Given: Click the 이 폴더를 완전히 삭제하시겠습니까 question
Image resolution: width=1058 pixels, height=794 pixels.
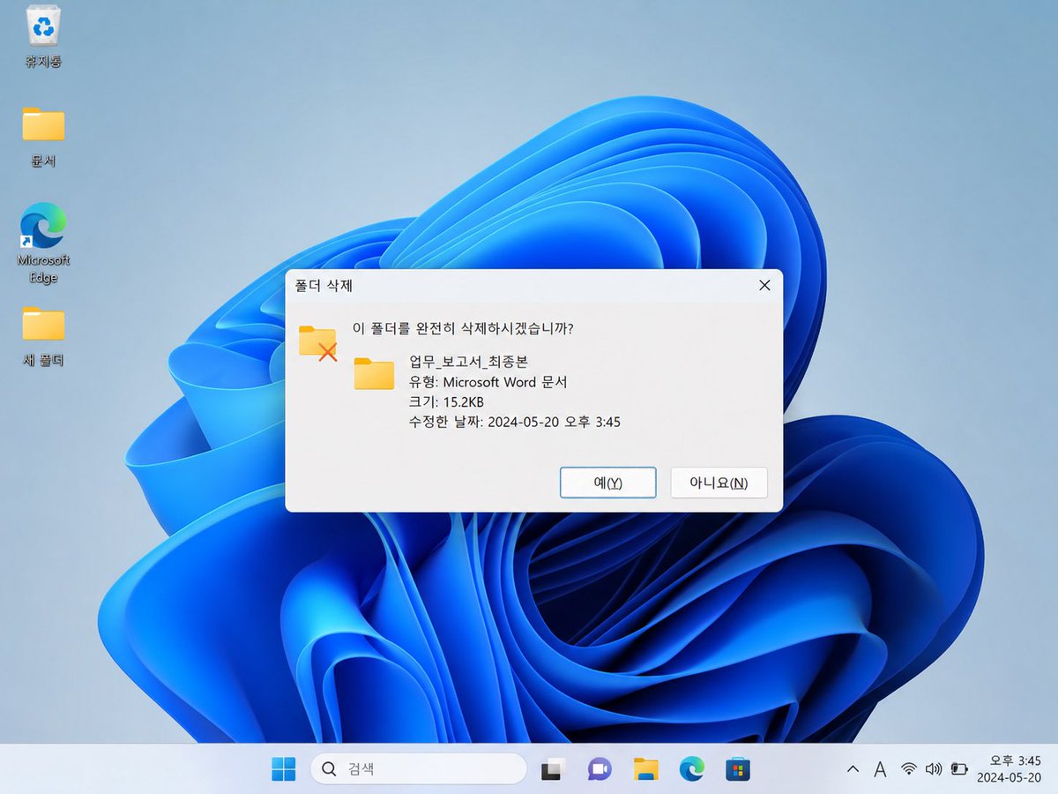Looking at the screenshot, I should [x=463, y=328].
